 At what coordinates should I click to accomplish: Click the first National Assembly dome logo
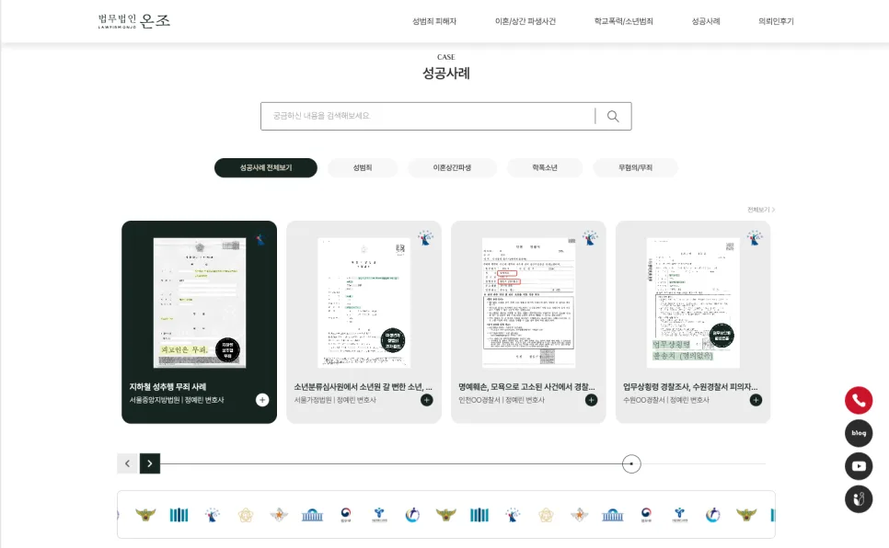(312, 515)
